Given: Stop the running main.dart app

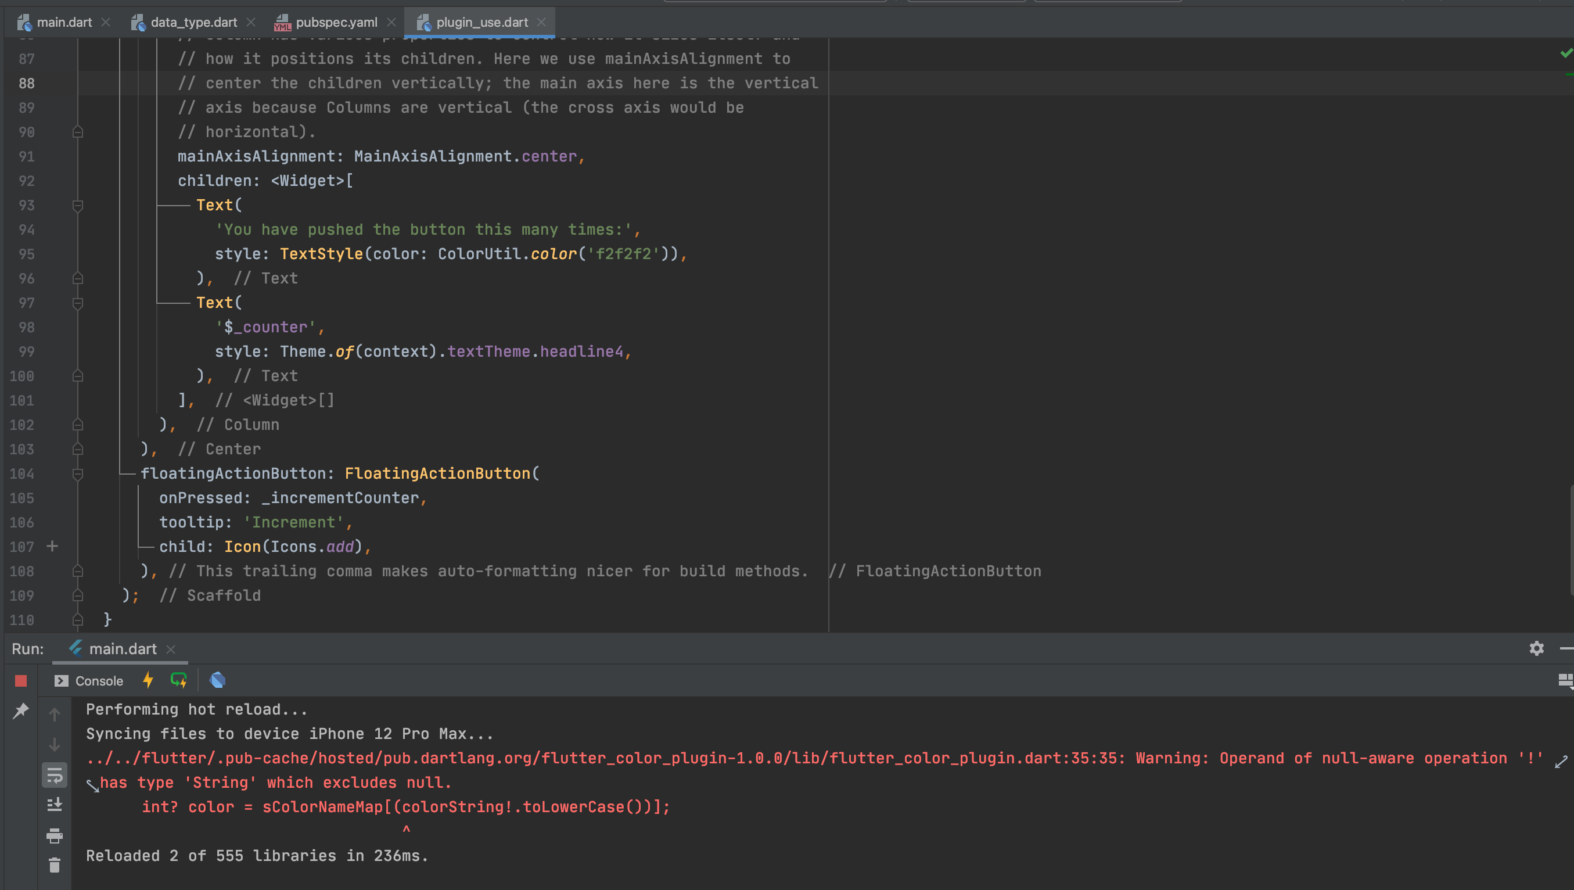Looking at the screenshot, I should point(21,680).
